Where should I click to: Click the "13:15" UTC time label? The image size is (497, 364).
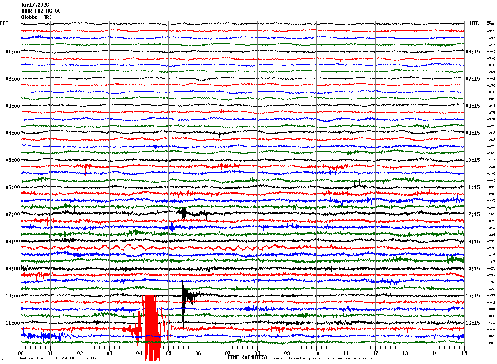[x=473, y=242]
